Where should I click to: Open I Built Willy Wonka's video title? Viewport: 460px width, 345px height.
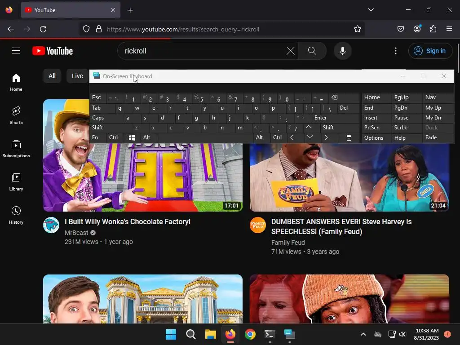pyautogui.click(x=128, y=221)
